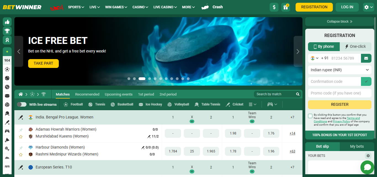The image size is (377, 177).
Task: Open the live chat bubble icon
Action: tap(367, 167)
